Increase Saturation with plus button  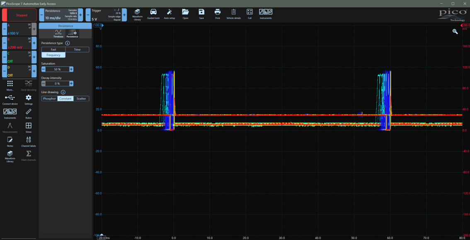tap(71, 70)
